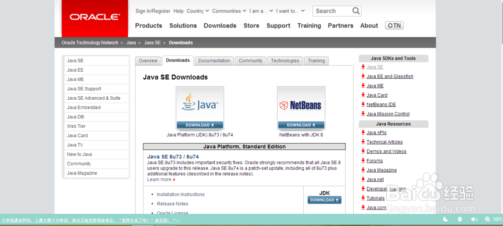Click the Release Notes link
Viewport: 503px width, 226px height.
point(172,203)
